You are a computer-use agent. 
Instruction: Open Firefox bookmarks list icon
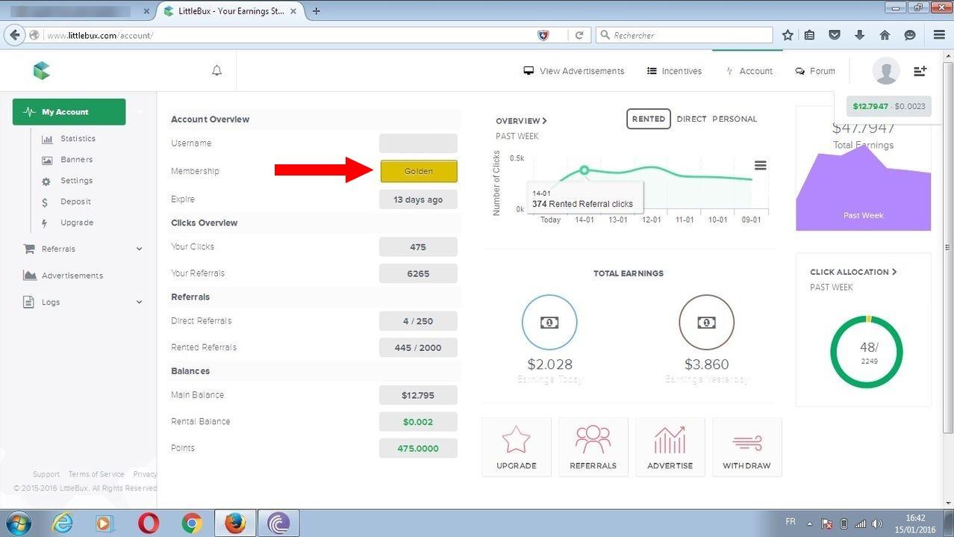pyautogui.click(x=810, y=35)
